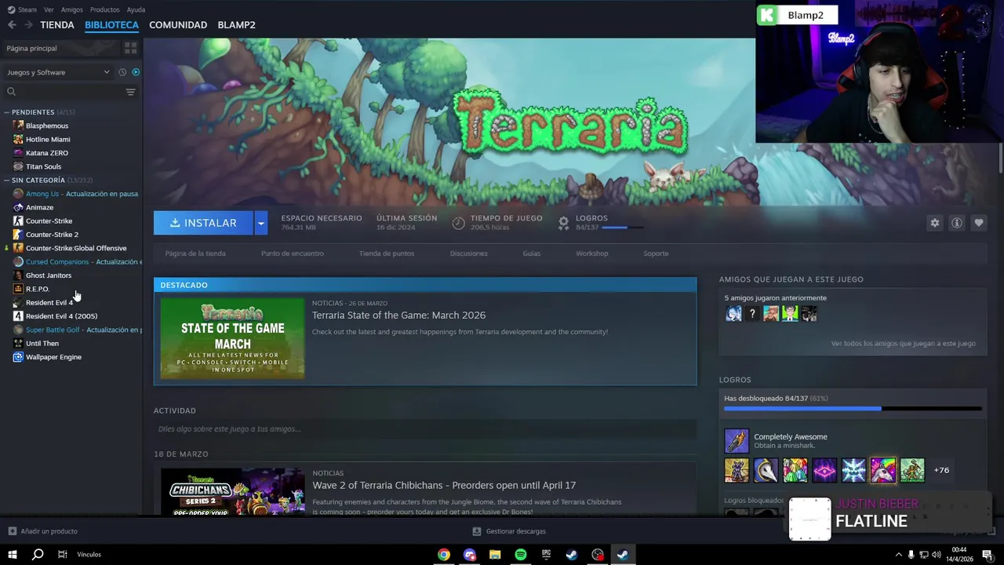
Task: Open Spotify from the taskbar
Action: (521, 555)
